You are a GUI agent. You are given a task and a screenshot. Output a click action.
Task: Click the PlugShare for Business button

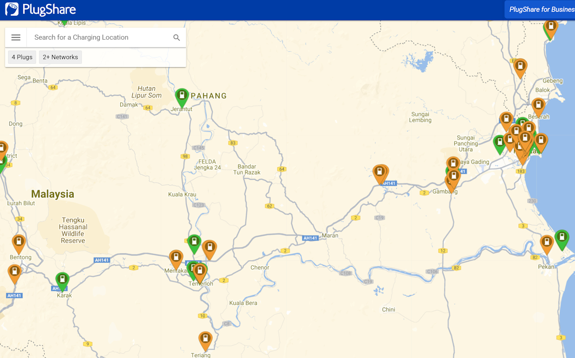tap(541, 10)
